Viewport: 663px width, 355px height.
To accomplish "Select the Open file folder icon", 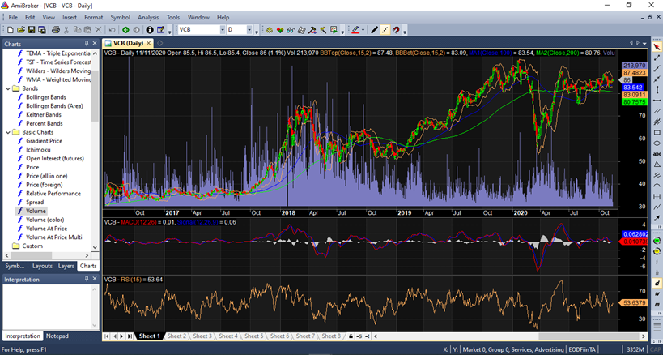I will [x=19, y=30].
